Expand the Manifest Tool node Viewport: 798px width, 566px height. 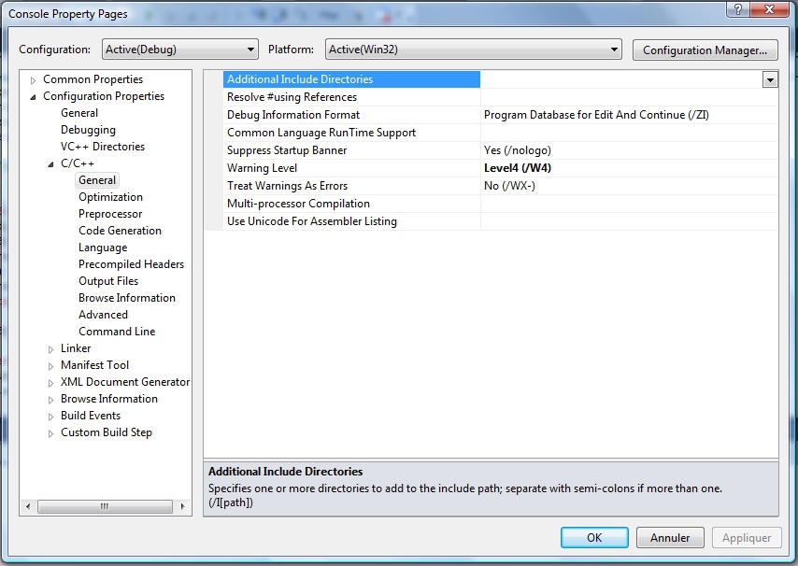tap(51, 366)
